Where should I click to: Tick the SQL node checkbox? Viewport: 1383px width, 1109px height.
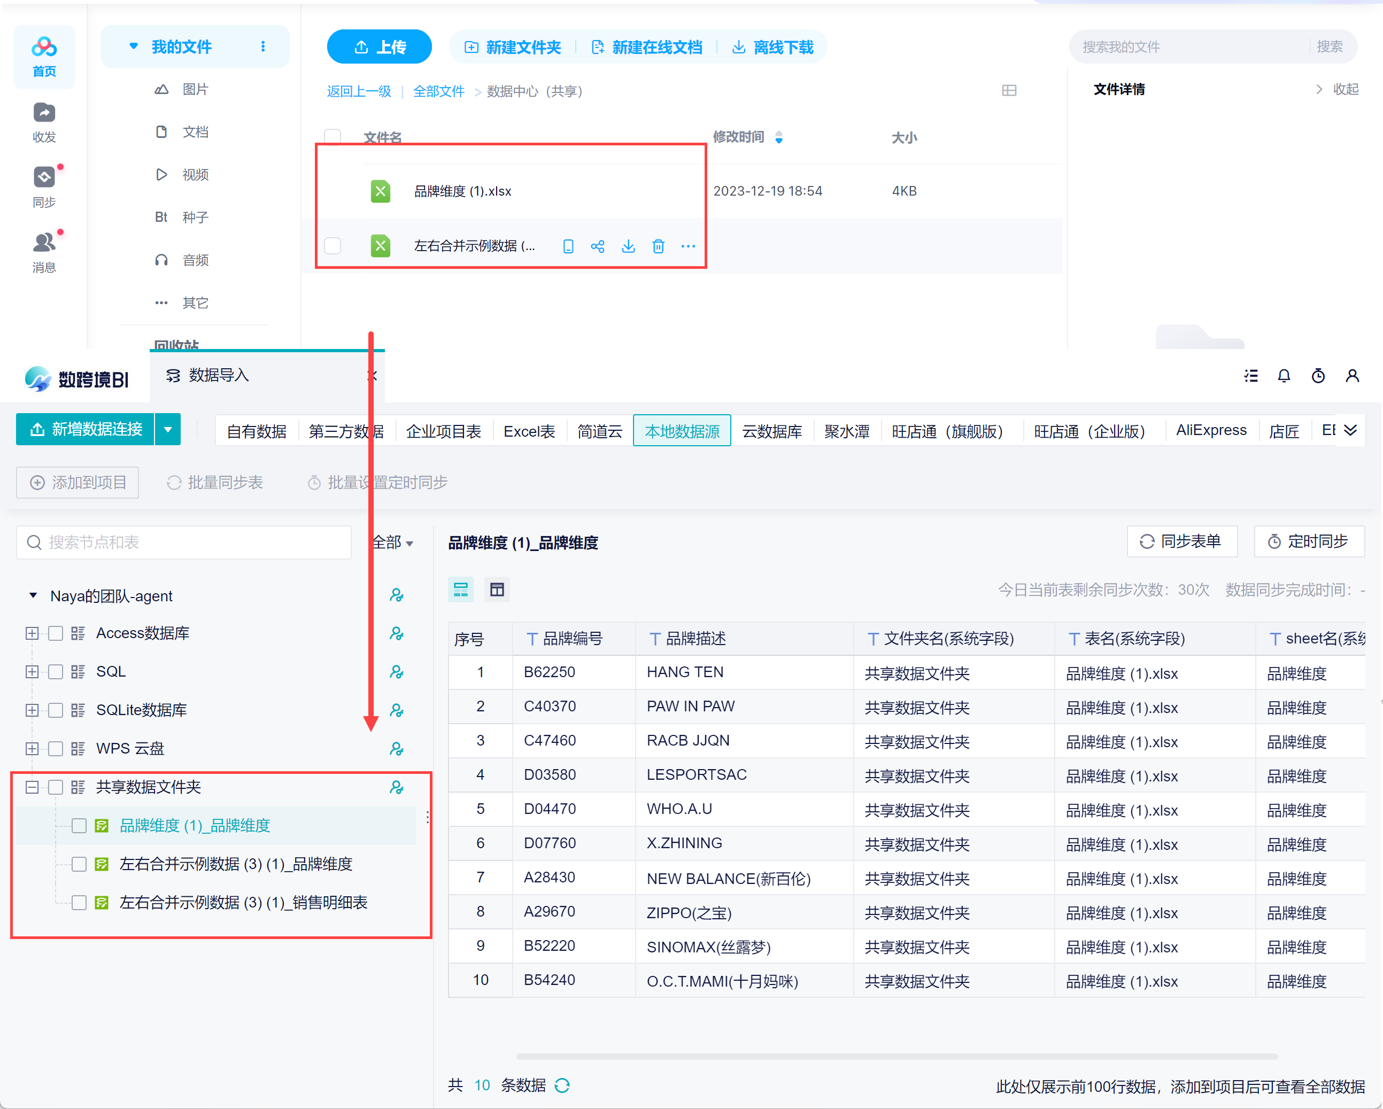coord(56,672)
